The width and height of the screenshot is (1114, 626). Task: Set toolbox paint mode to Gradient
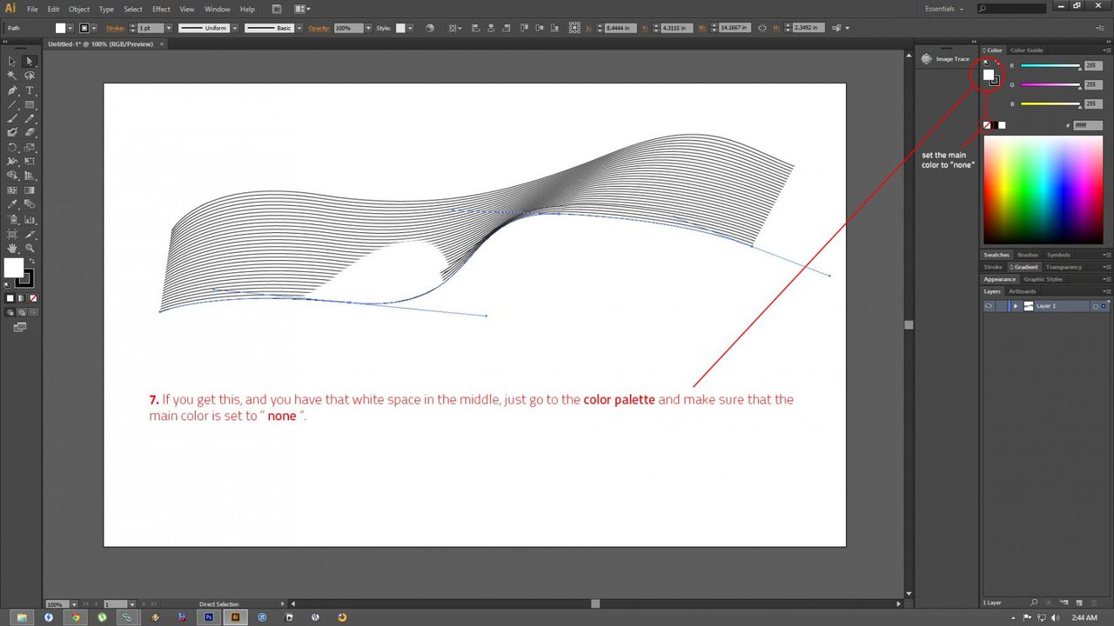point(22,298)
